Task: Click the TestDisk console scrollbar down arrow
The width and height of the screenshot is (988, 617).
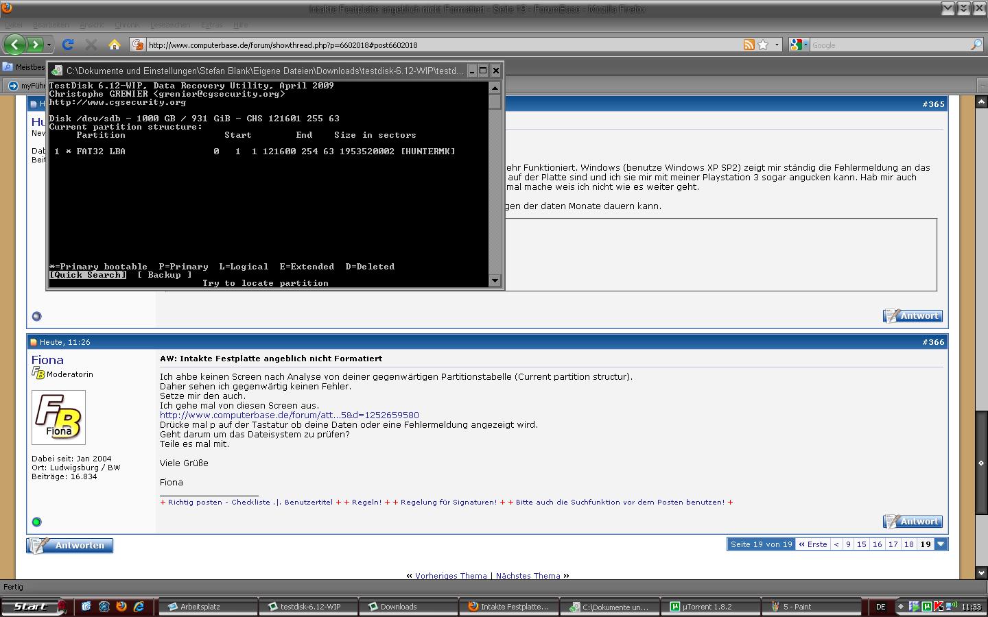Action: tap(495, 280)
